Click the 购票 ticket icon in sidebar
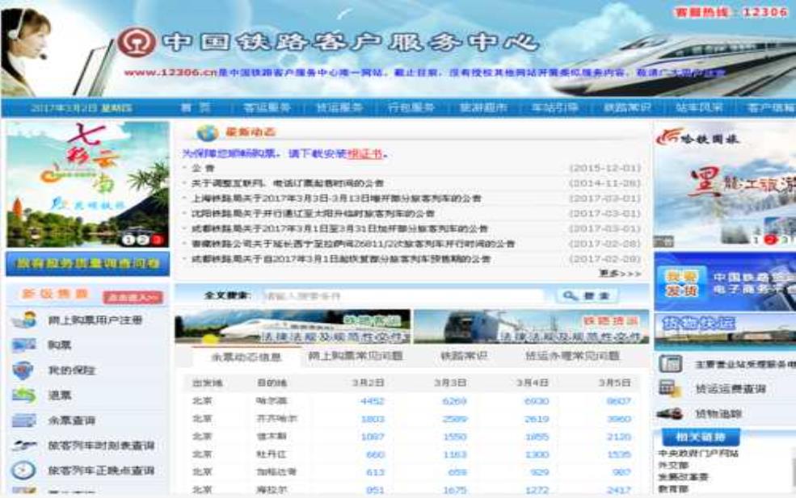Image resolution: width=796 pixels, height=498 pixels. 24,345
